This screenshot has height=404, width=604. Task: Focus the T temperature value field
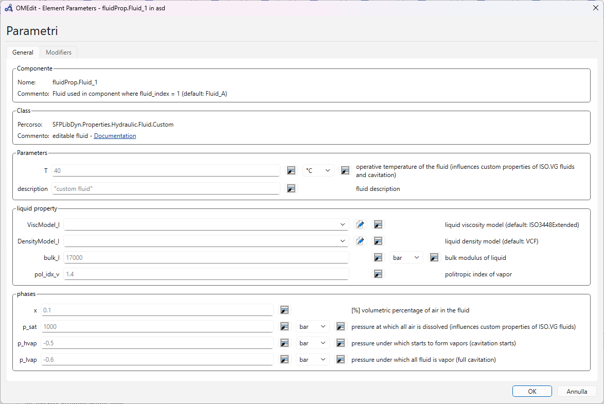(x=166, y=170)
